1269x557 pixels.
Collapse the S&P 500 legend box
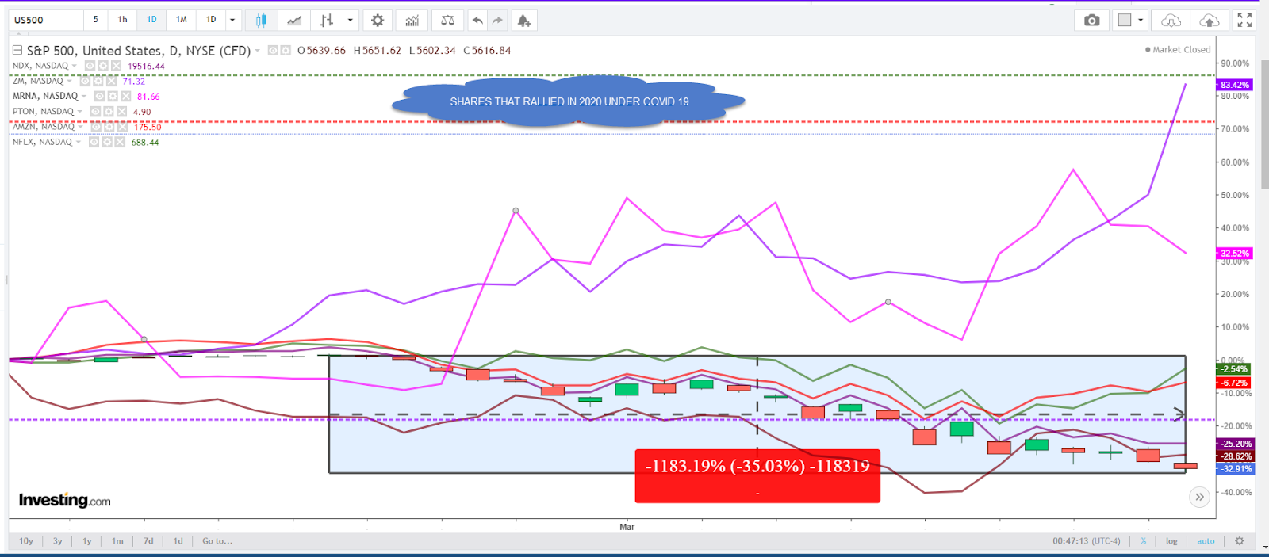click(x=17, y=50)
